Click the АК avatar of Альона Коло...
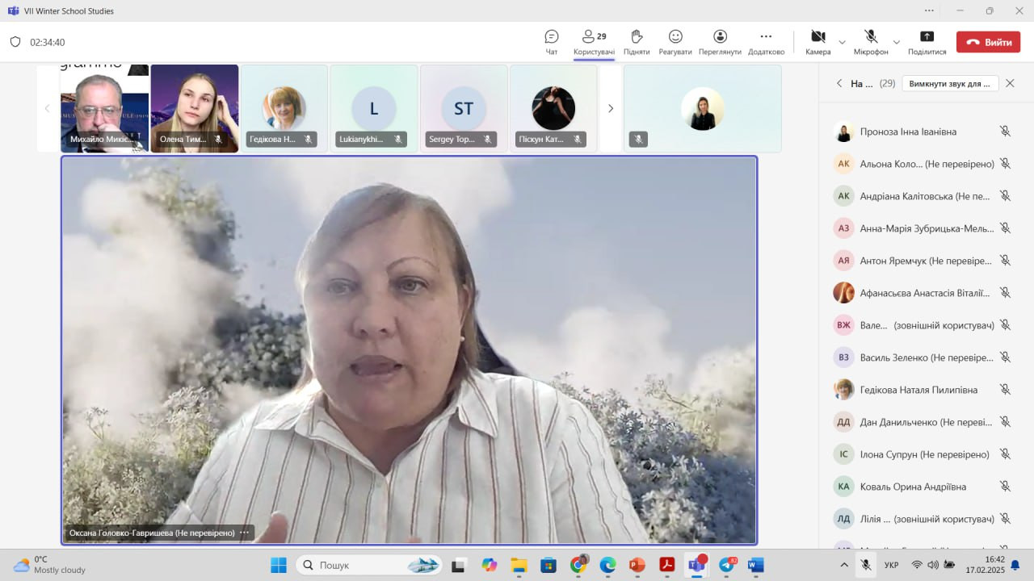Viewport: 1034px width, 581px height. coord(843,164)
